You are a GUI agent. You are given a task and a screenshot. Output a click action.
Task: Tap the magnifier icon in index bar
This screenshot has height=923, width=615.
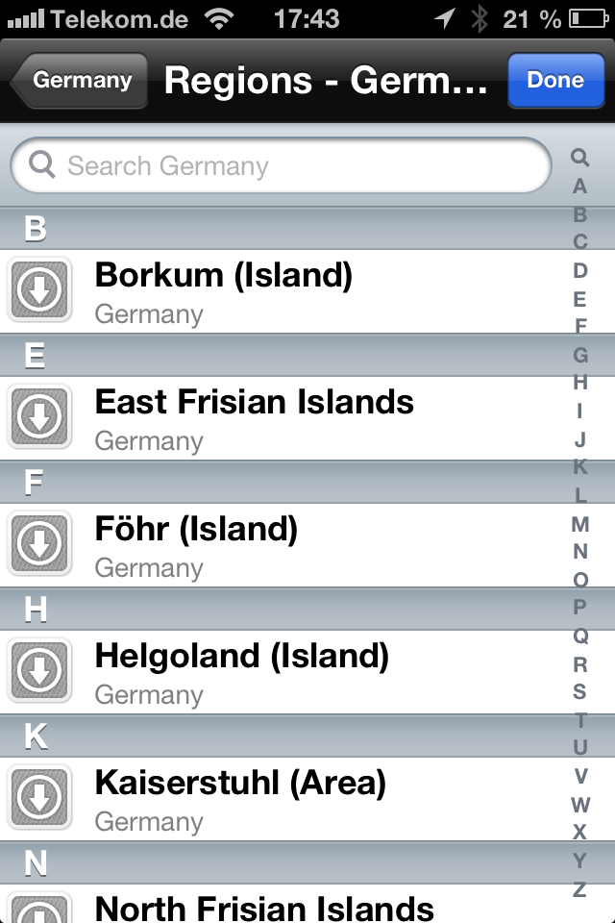pos(579,158)
